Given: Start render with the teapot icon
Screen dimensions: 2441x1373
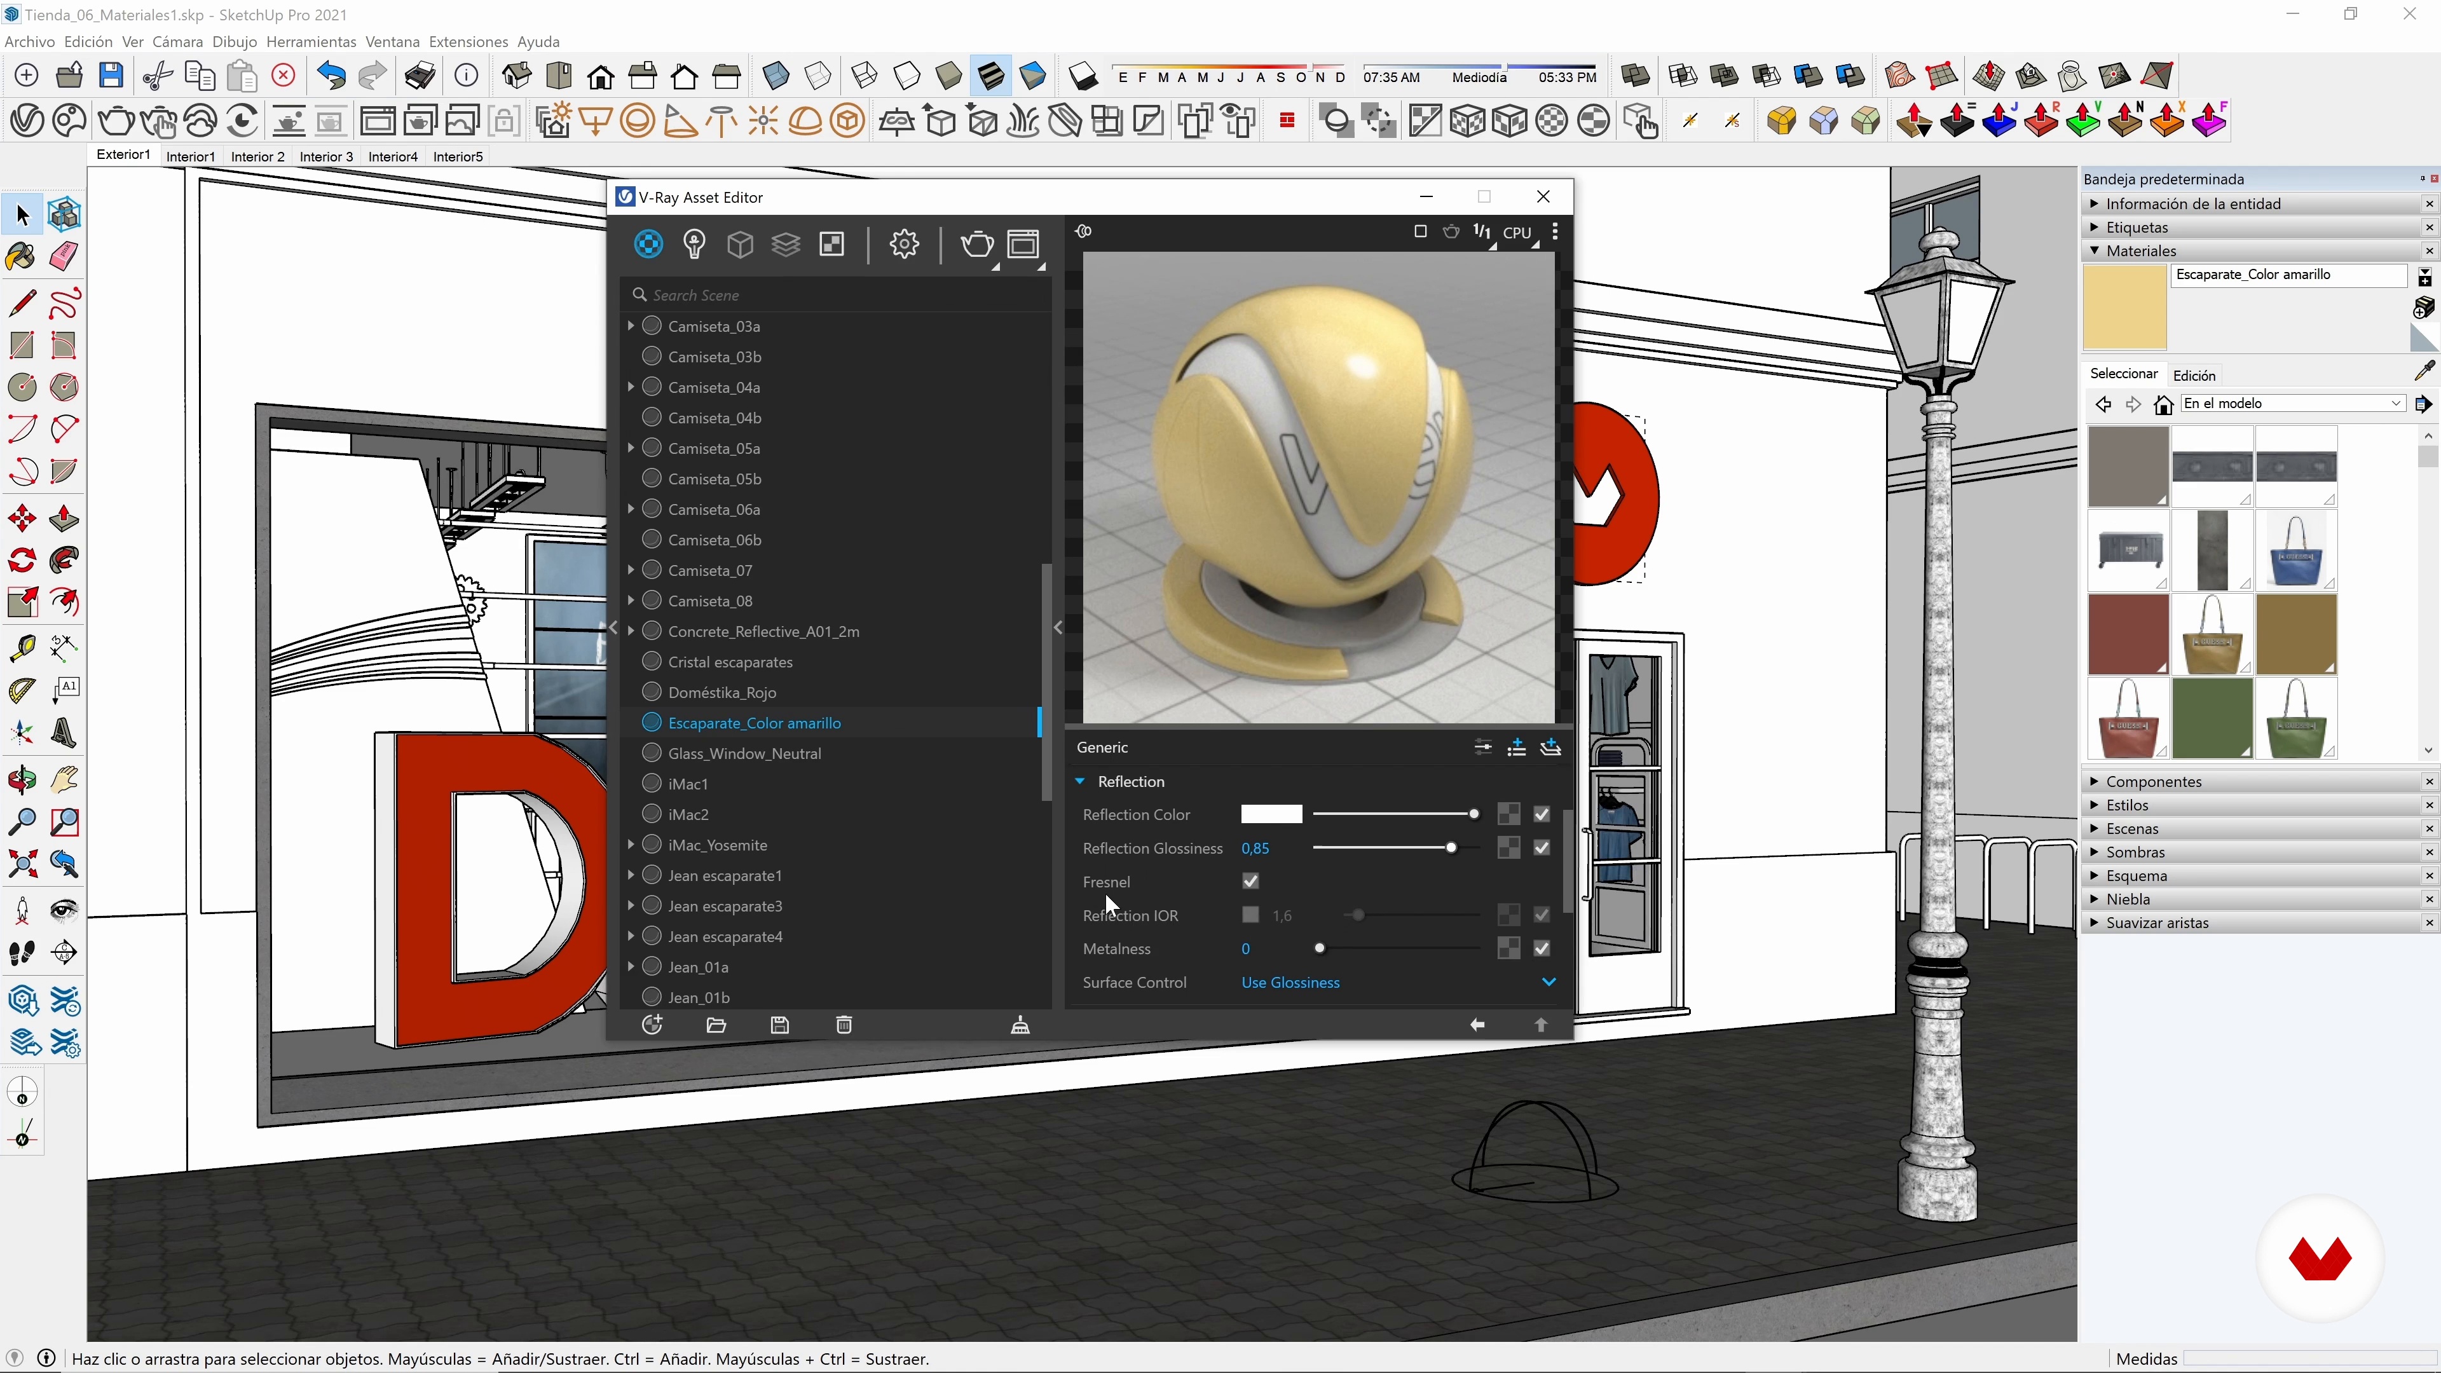Looking at the screenshot, I should tap(976, 245).
